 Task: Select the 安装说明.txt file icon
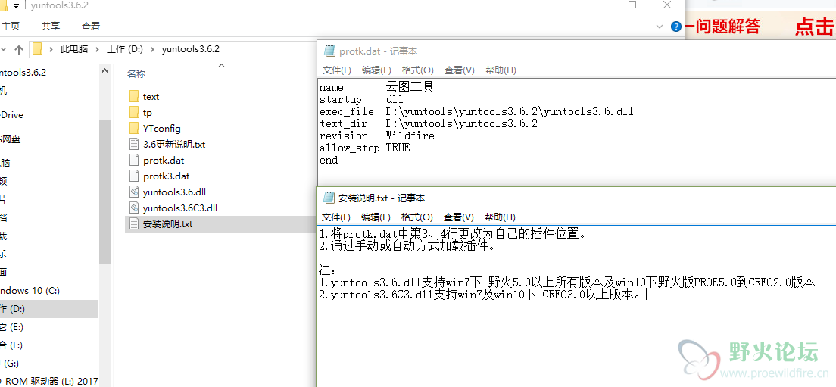[134, 224]
